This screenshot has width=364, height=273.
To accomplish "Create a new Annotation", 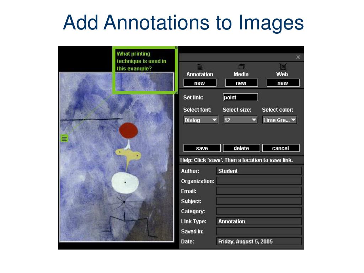I will (200, 83).
